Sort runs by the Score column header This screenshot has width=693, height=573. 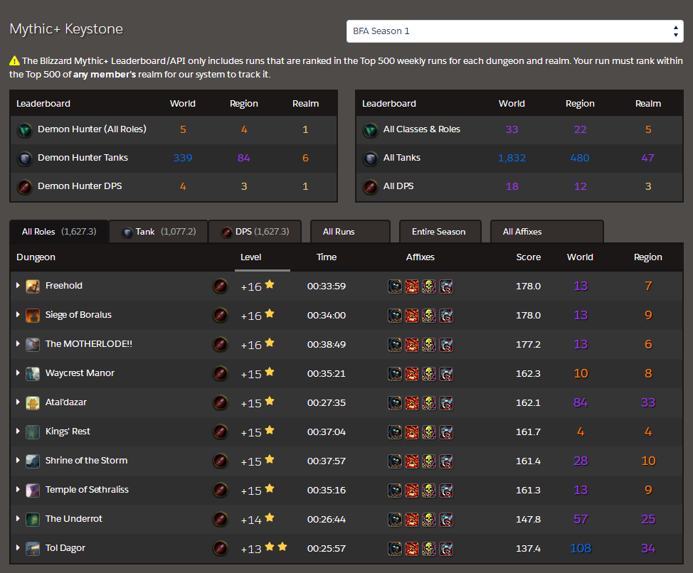click(528, 257)
